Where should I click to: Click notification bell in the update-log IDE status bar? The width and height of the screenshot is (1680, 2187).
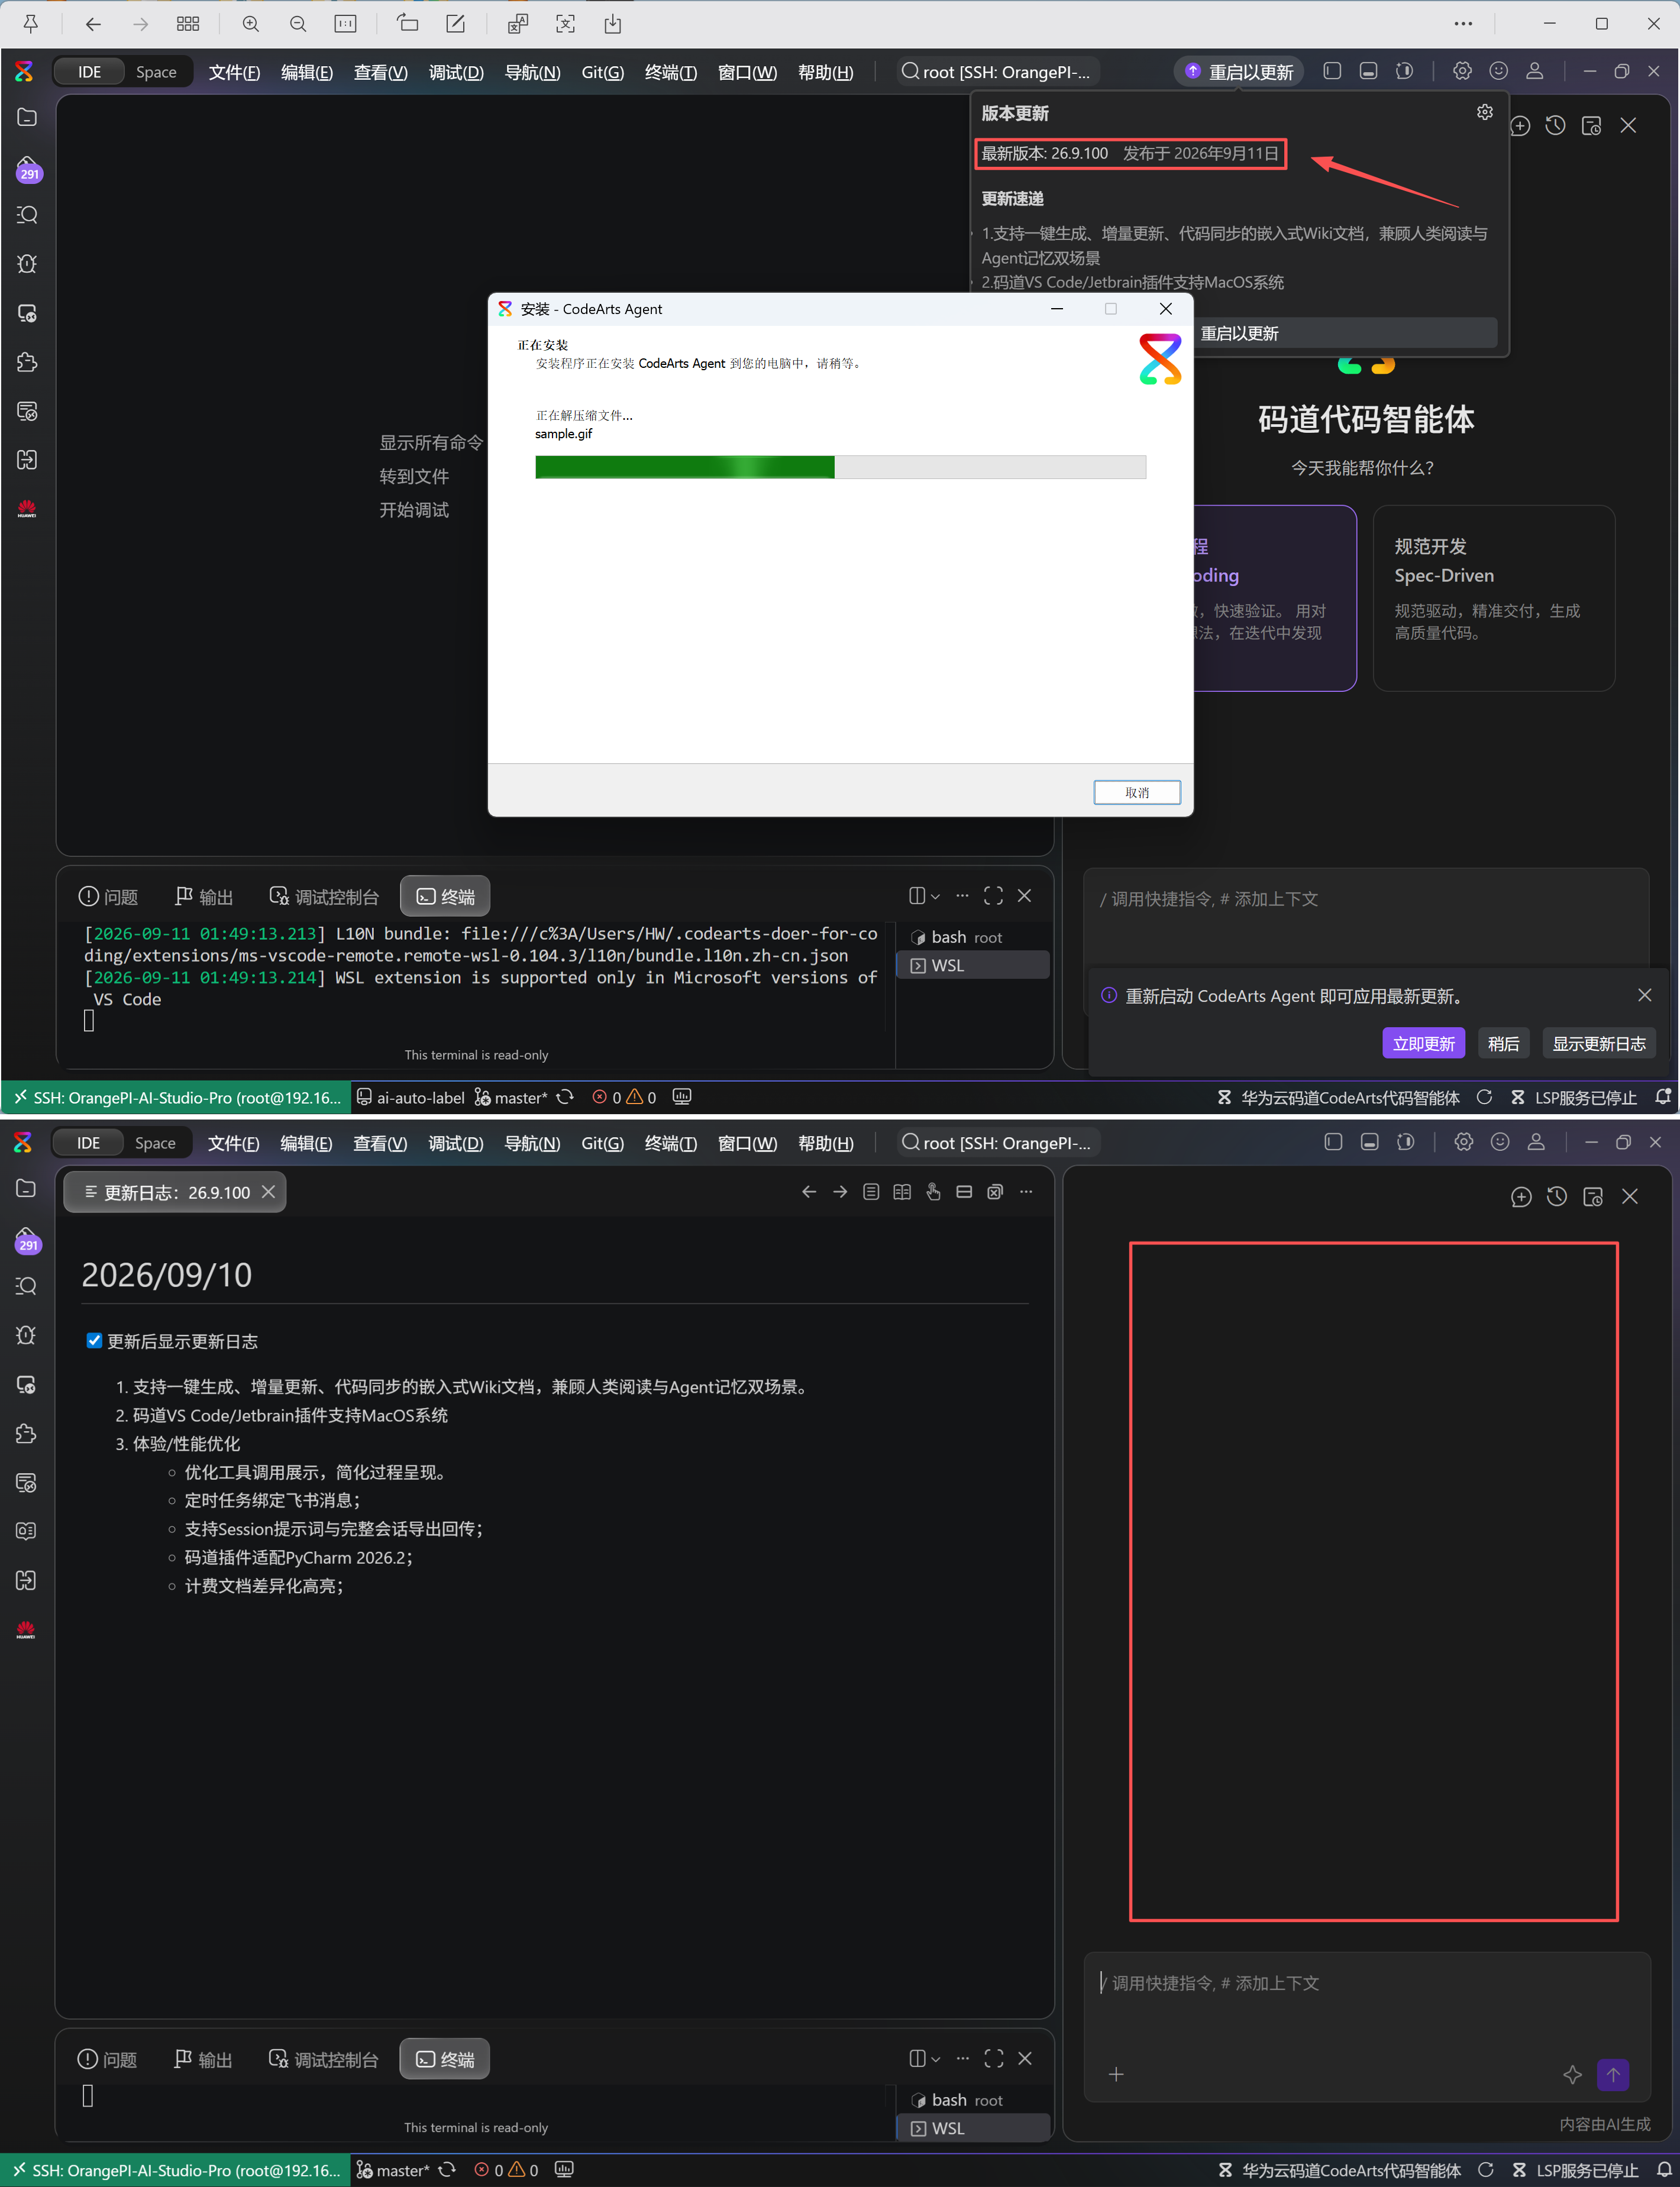click(1664, 2169)
